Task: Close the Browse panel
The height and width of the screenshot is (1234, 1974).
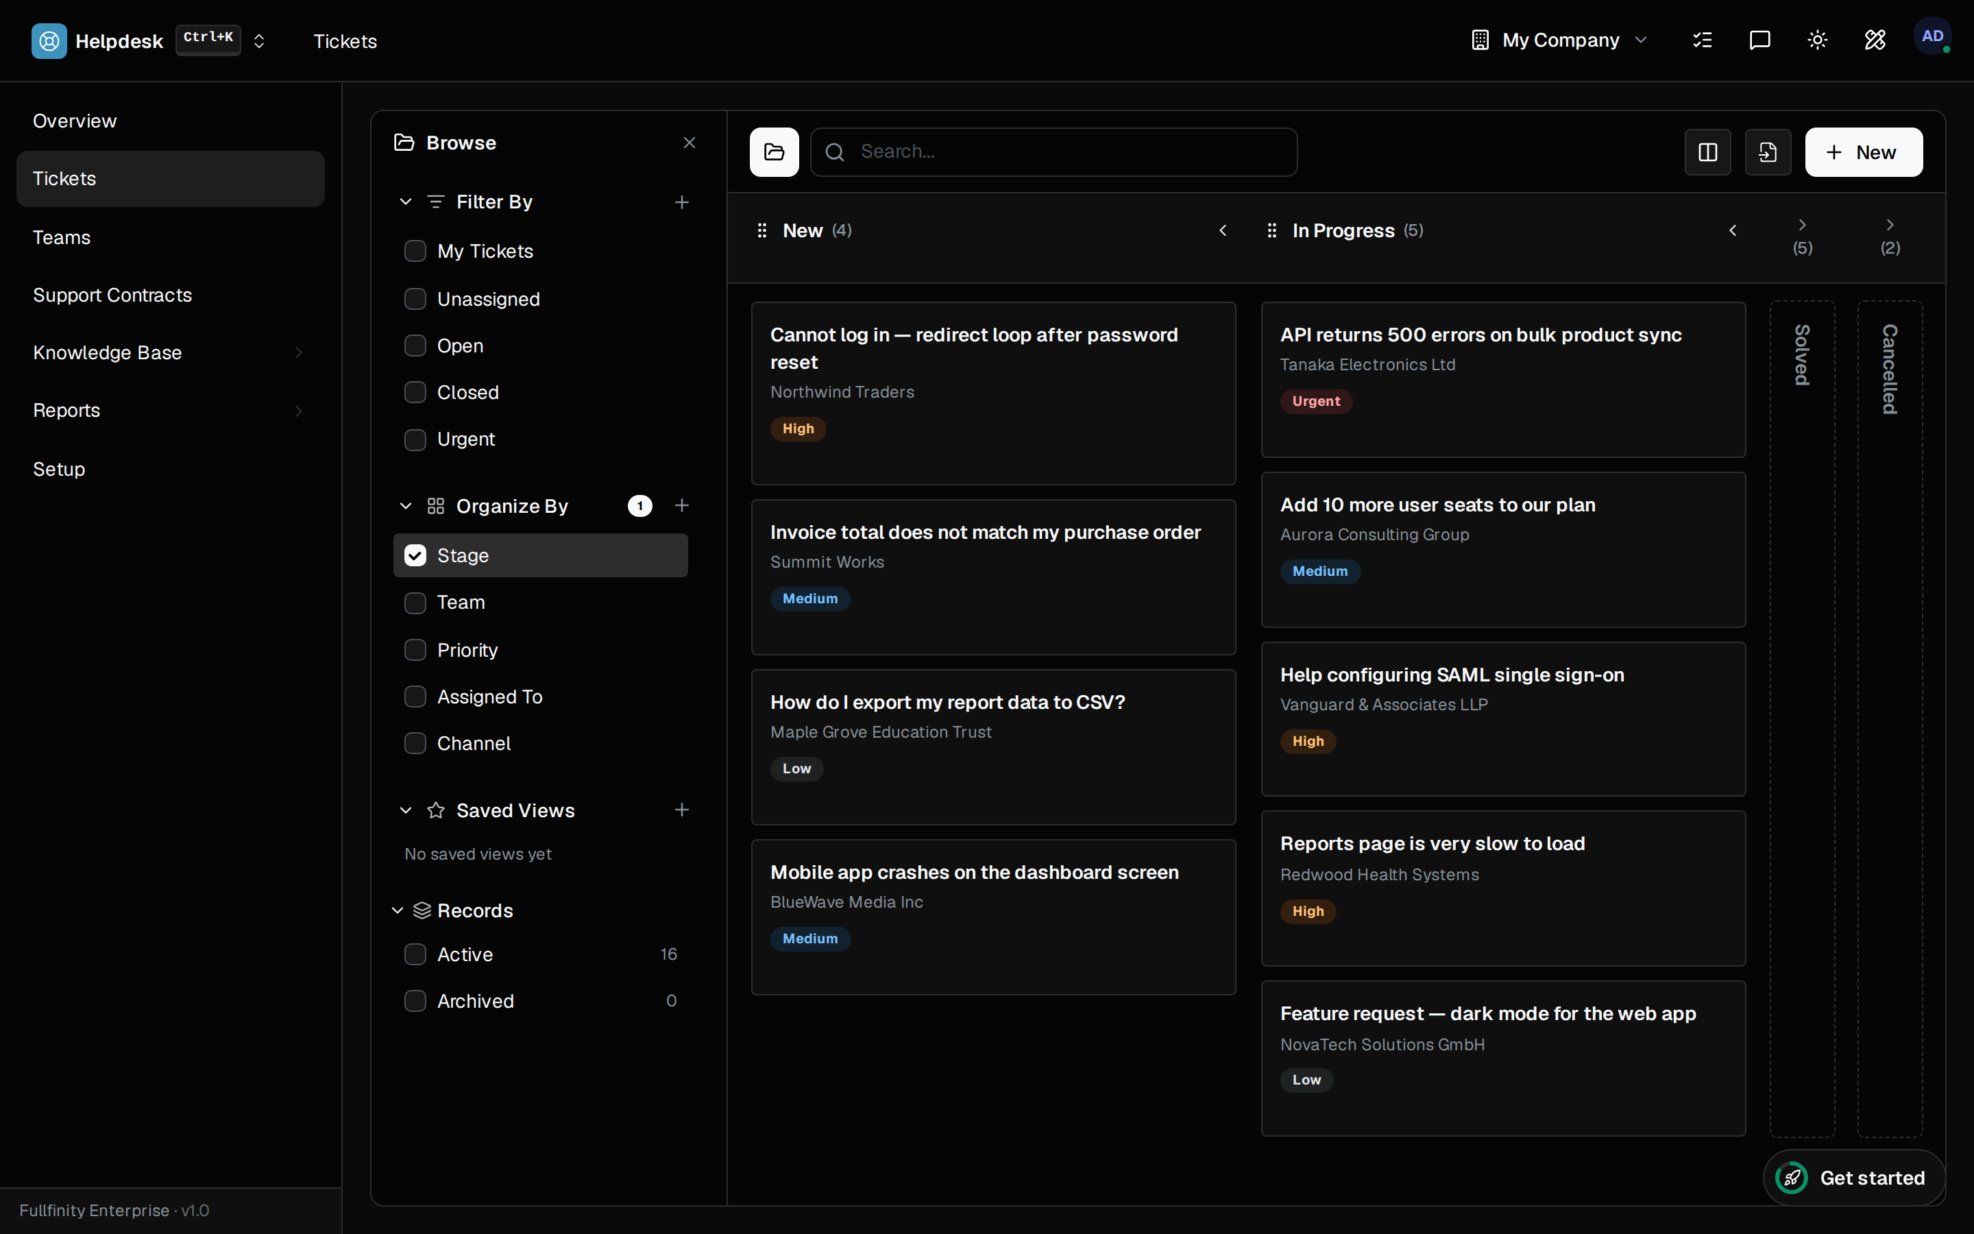Action: [x=690, y=143]
